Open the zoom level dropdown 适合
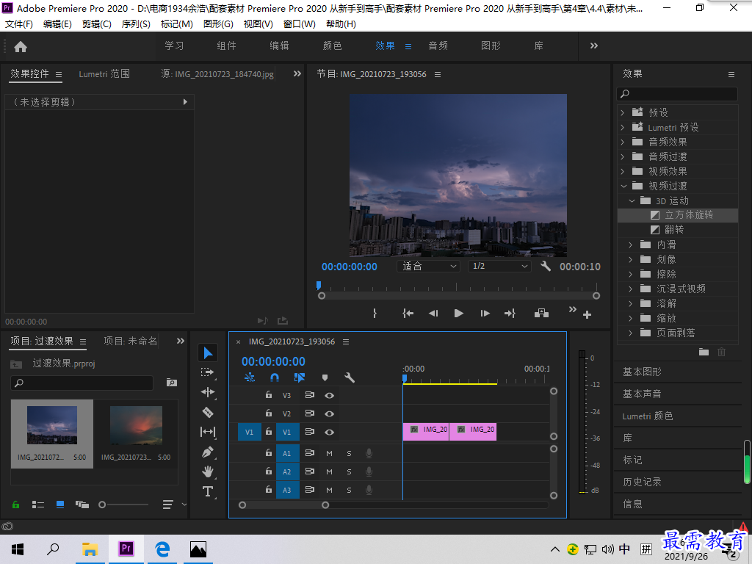Viewport: 752px width, 564px height. (x=428, y=266)
